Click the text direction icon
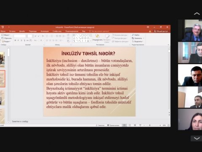Screen dimensions: 202x152 (68, 35)
